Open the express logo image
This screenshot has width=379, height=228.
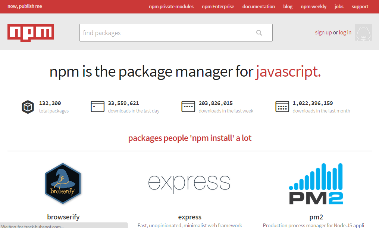pos(189,184)
